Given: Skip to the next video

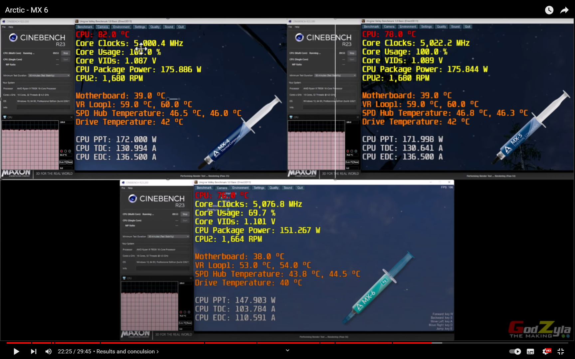Looking at the screenshot, I should (x=34, y=351).
